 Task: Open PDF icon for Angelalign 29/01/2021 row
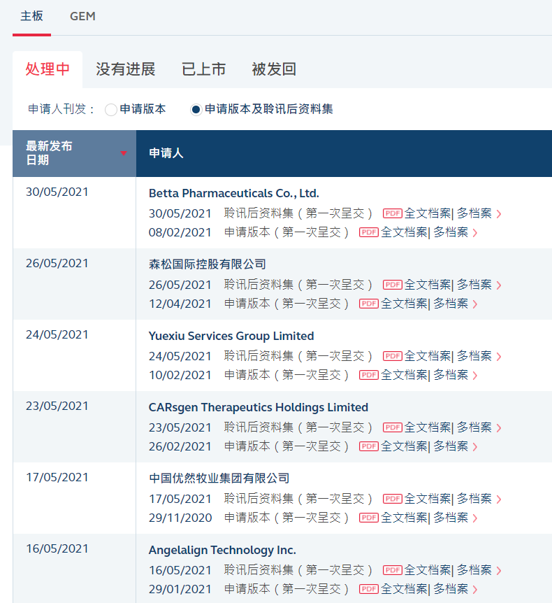pyautogui.click(x=369, y=589)
